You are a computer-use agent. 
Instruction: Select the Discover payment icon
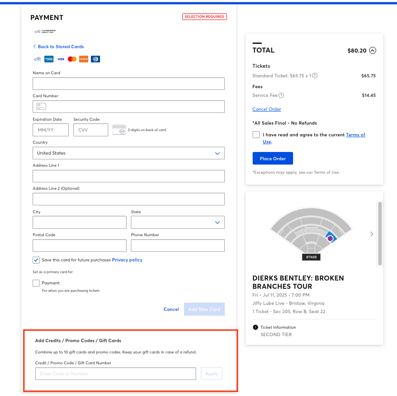pyautogui.click(x=83, y=59)
